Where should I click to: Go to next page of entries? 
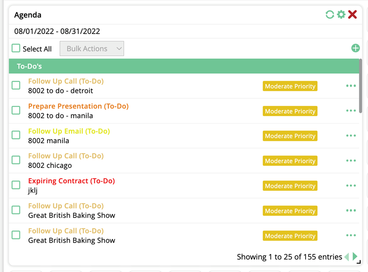point(355,257)
